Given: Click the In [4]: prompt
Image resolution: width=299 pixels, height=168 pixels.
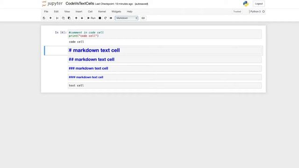Looking at the screenshot, I should tap(61, 33).
